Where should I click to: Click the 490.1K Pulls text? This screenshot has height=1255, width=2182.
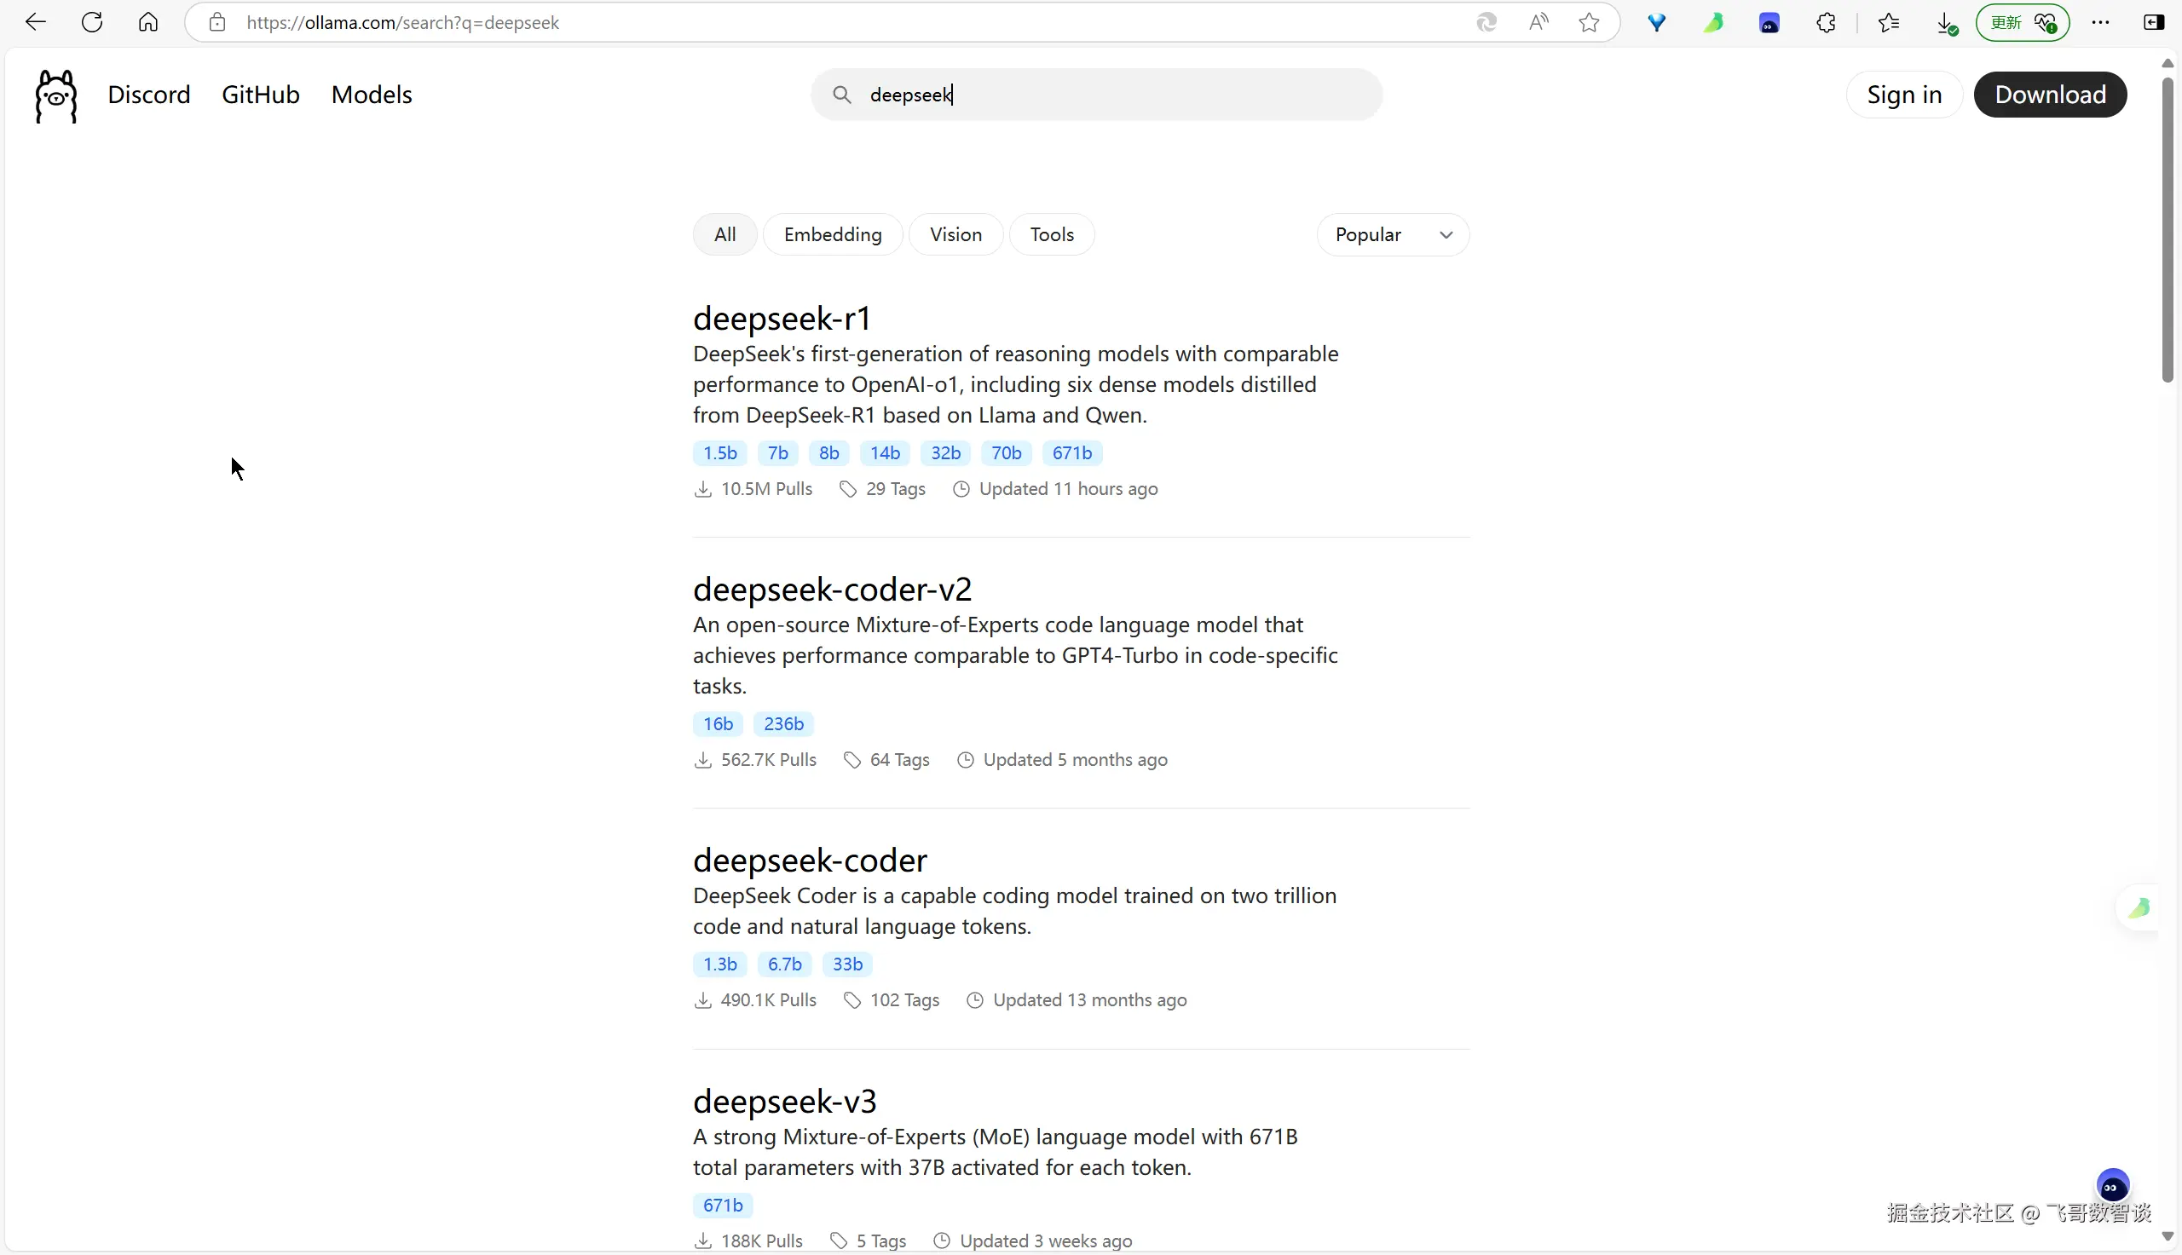pyautogui.click(x=768, y=1000)
